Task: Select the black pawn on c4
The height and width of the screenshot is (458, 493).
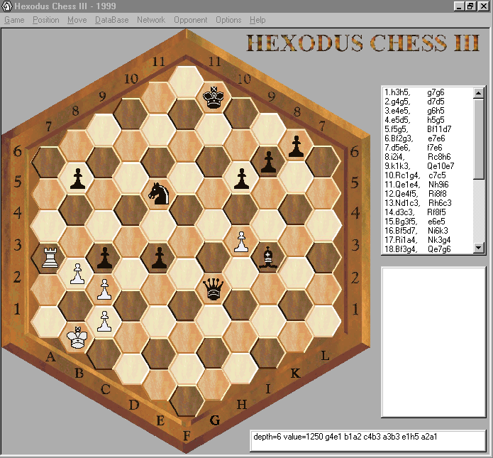Action: (104, 258)
